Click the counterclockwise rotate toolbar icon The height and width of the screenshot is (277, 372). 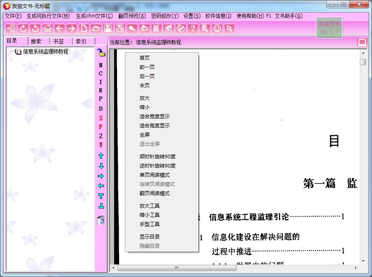(x=36, y=28)
